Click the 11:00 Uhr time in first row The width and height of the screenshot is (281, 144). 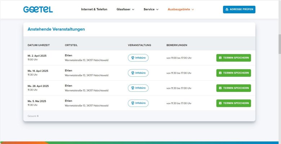33,60
